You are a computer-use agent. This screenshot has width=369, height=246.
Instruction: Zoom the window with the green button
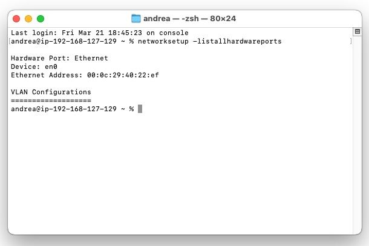[41, 19]
